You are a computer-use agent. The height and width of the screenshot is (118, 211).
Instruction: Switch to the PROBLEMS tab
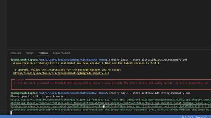pos(15,53)
